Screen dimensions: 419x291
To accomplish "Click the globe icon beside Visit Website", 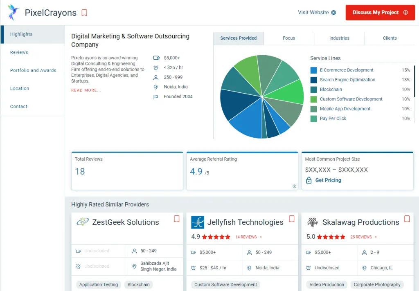I will point(333,13).
